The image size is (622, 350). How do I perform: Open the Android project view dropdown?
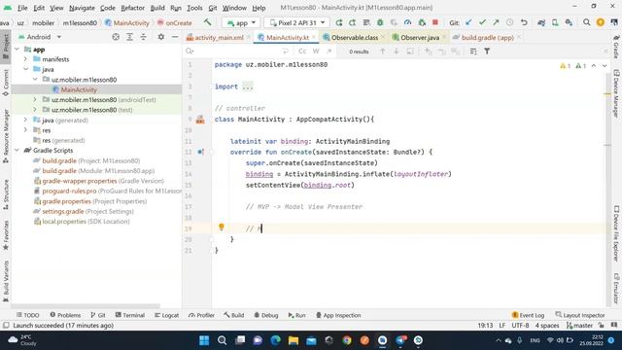tap(40, 37)
